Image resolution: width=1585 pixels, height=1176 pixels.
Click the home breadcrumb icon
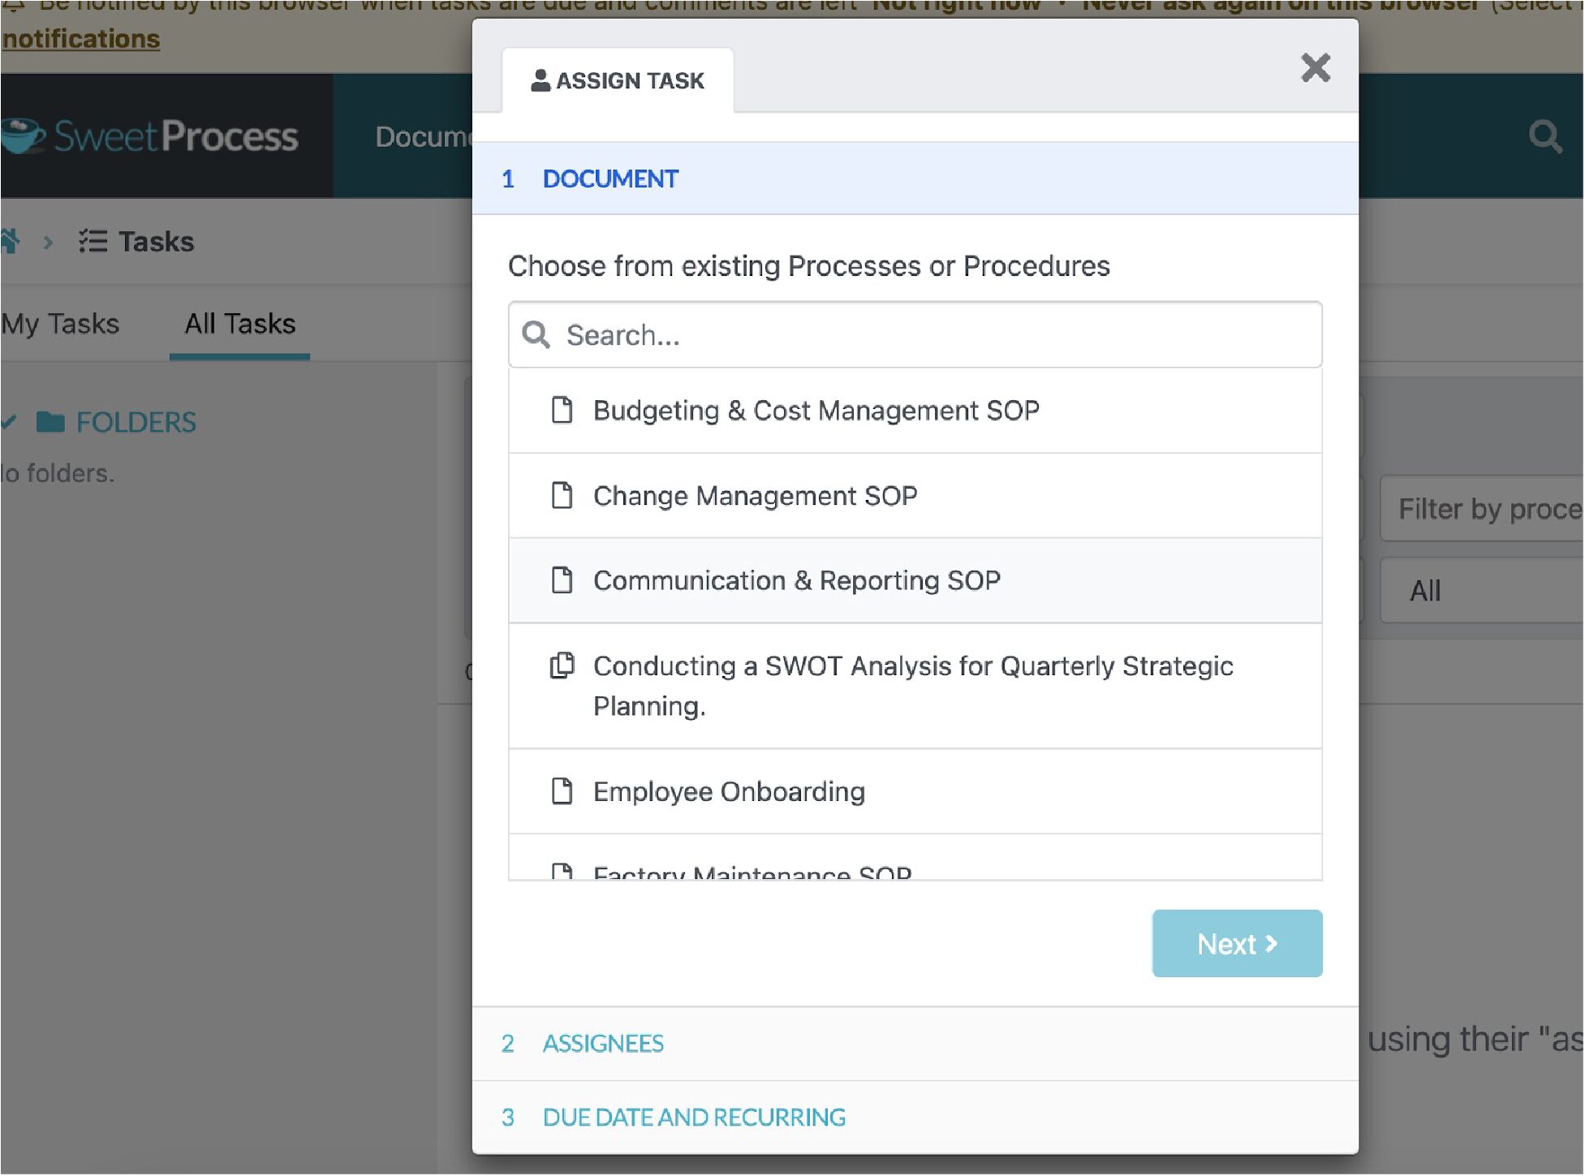click(10, 242)
